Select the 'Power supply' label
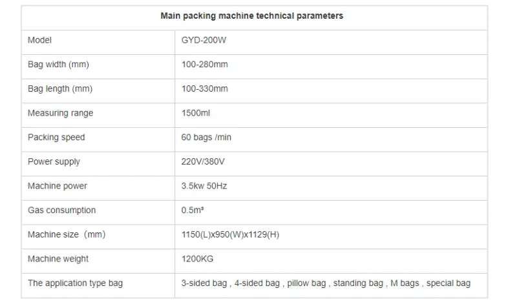 coord(54,162)
